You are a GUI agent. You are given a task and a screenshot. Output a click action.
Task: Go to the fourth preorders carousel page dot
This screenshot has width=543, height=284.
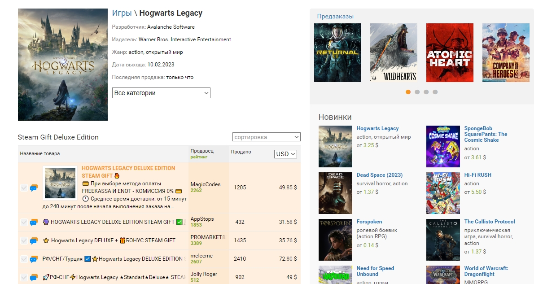coord(435,92)
